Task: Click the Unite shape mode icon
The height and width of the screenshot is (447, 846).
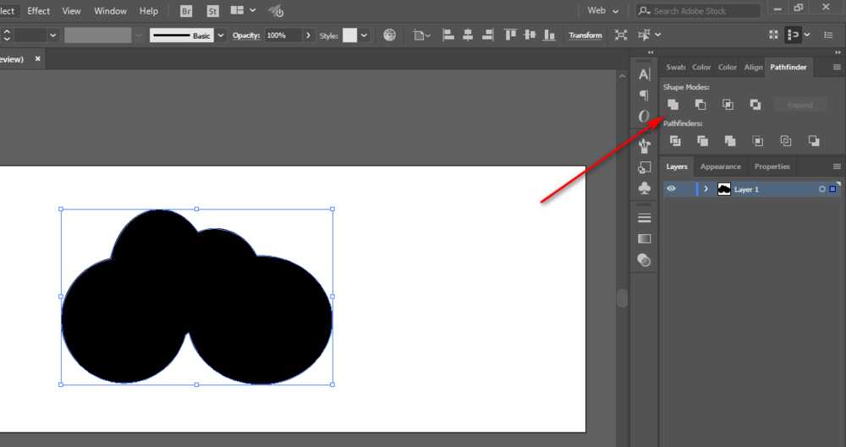Action: coord(673,105)
